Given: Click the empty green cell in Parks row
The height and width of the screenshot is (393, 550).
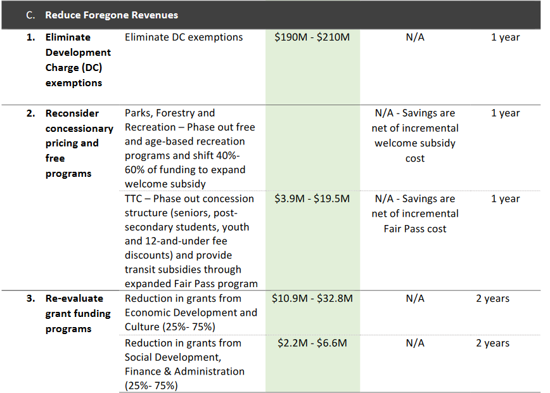Looking at the screenshot, I should pos(312,147).
